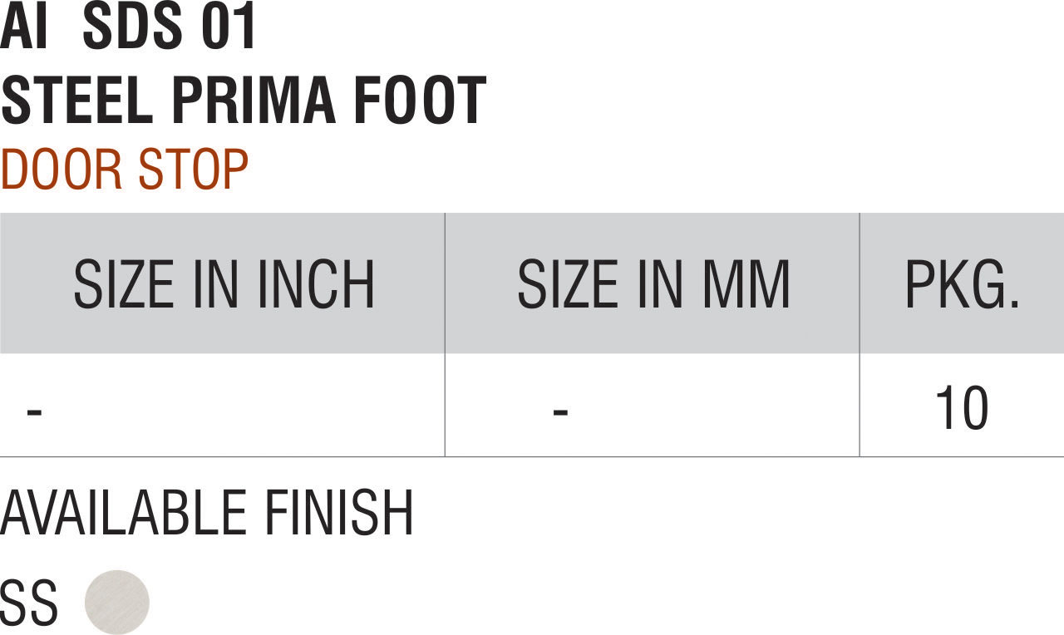Image resolution: width=1064 pixels, height=635 pixels.
Task: Select the package quantity value 10
Action: [962, 408]
